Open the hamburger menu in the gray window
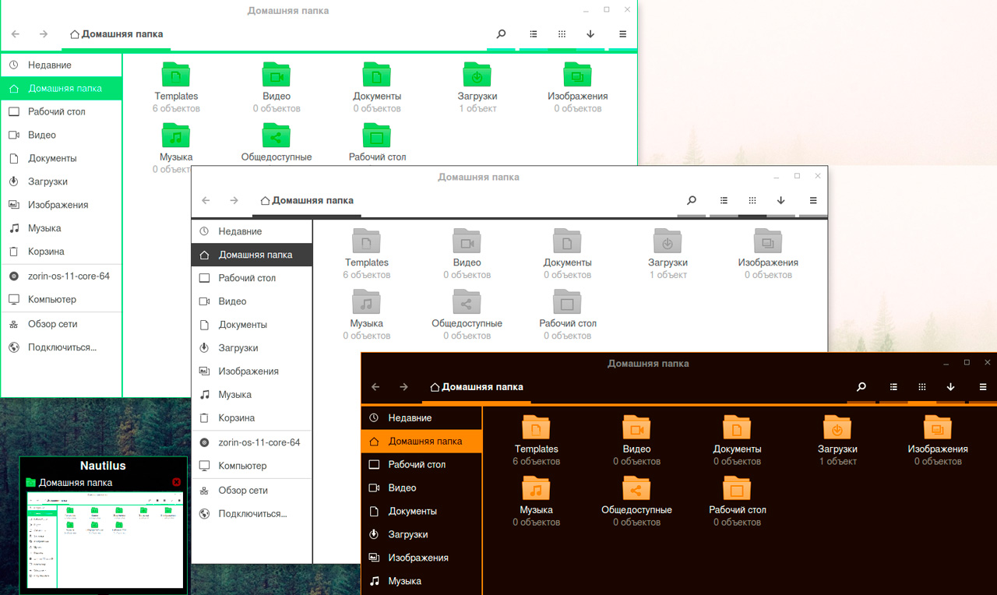 pyautogui.click(x=813, y=201)
